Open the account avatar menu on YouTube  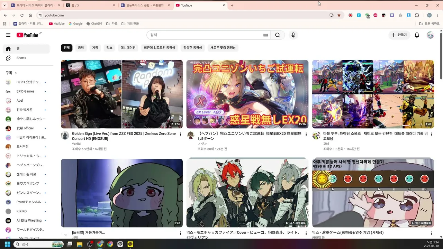pyautogui.click(x=430, y=35)
